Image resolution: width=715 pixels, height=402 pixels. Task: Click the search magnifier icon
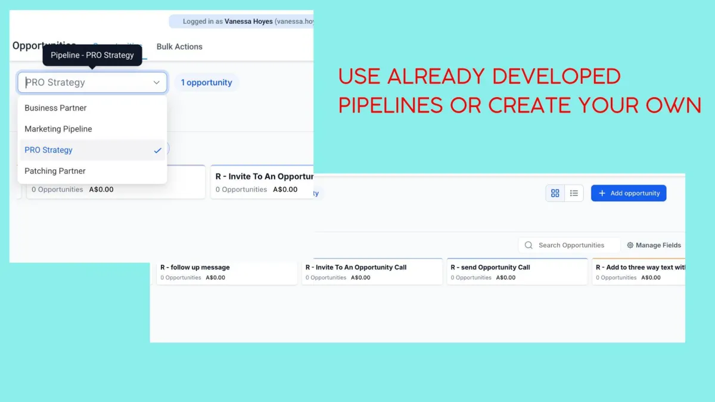click(529, 245)
